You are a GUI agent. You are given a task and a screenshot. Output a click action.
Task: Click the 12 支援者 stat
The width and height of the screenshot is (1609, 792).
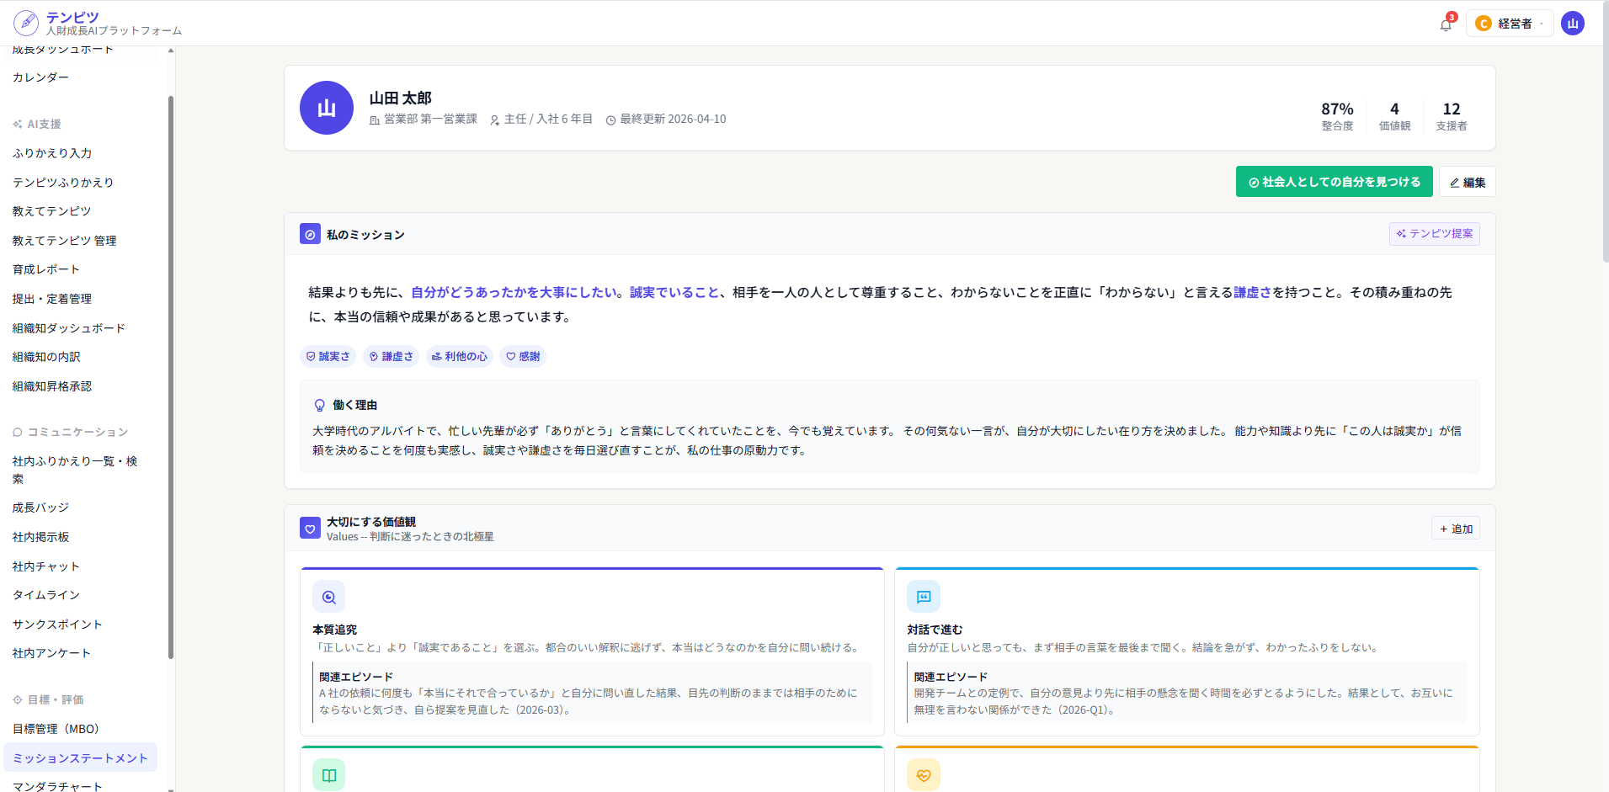tap(1452, 116)
